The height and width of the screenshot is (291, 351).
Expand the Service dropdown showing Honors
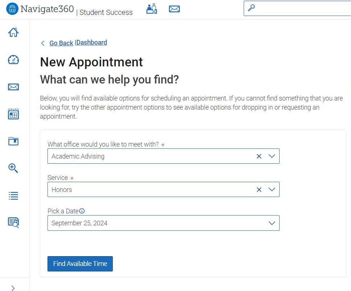272,189
